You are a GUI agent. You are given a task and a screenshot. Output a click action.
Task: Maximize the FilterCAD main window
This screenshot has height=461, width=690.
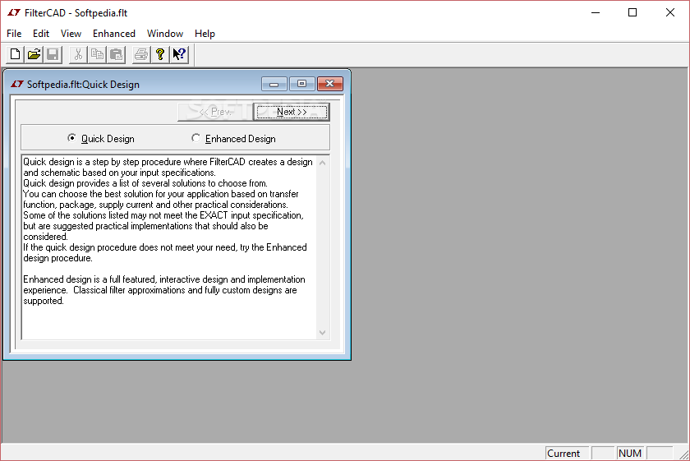click(632, 13)
